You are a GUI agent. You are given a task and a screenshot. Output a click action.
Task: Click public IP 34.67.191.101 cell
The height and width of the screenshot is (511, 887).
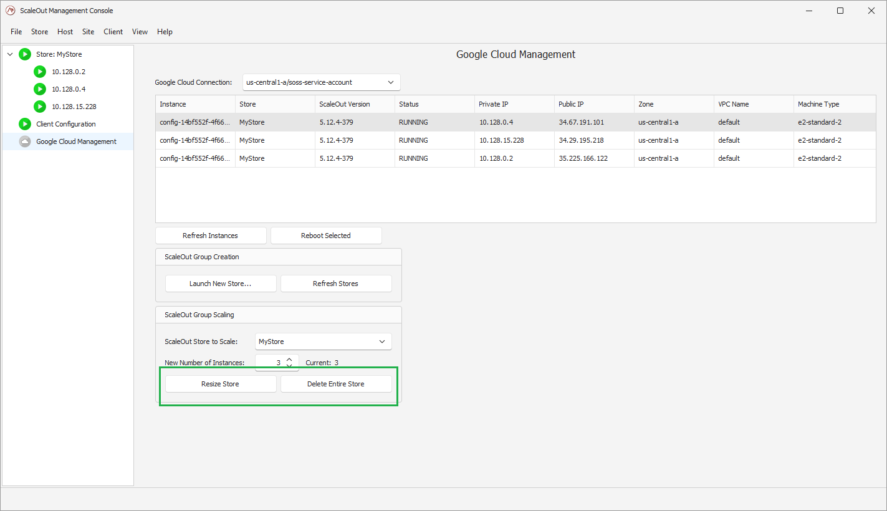click(x=594, y=122)
